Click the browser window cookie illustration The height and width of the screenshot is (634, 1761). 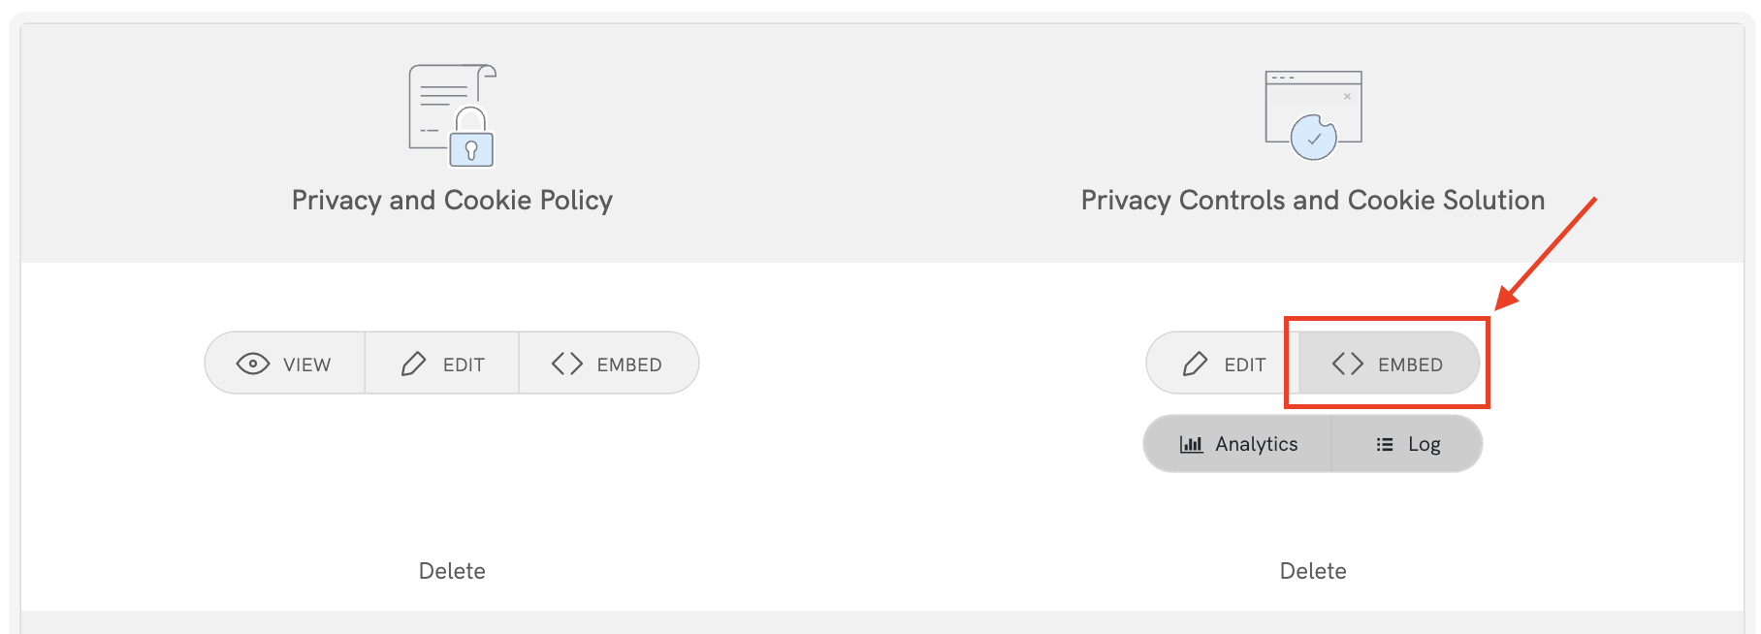point(1313,114)
